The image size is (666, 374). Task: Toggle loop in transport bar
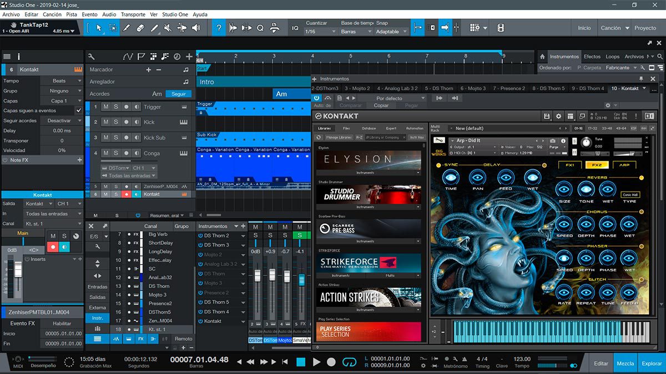[x=349, y=362]
